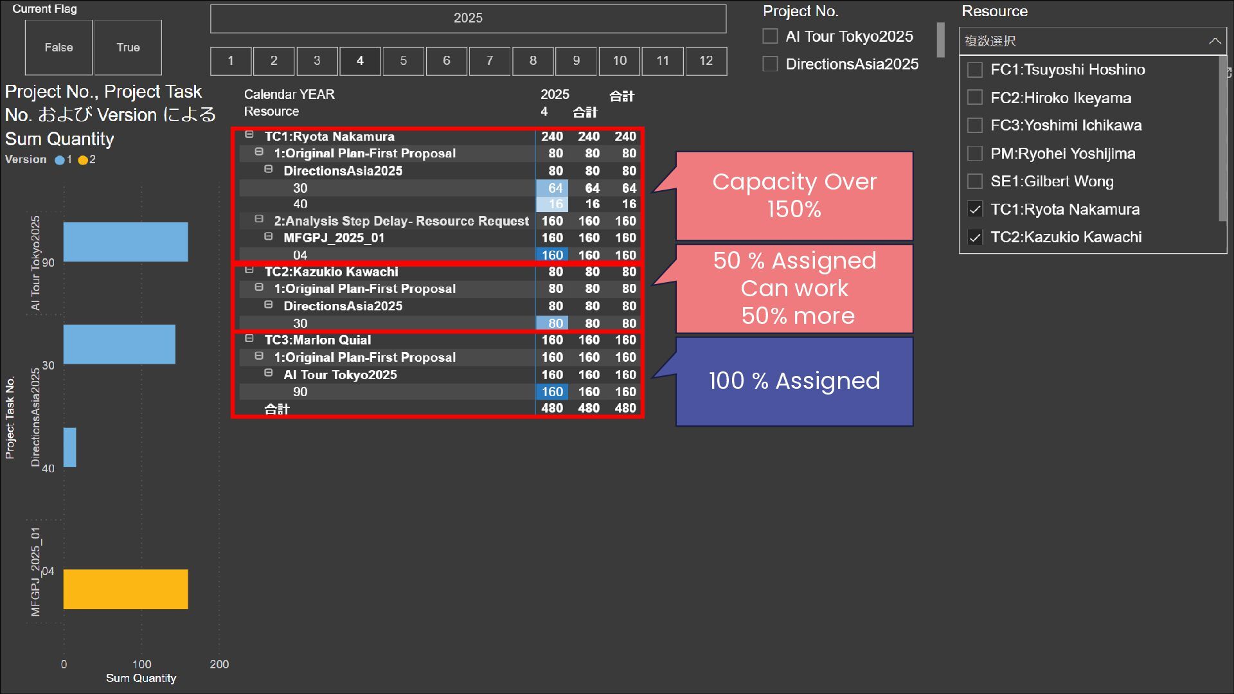Image resolution: width=1234 pixels, height=694 pixels.
Task: Close the Resource dropdown chevron
Action: (x=1214, y=41)
